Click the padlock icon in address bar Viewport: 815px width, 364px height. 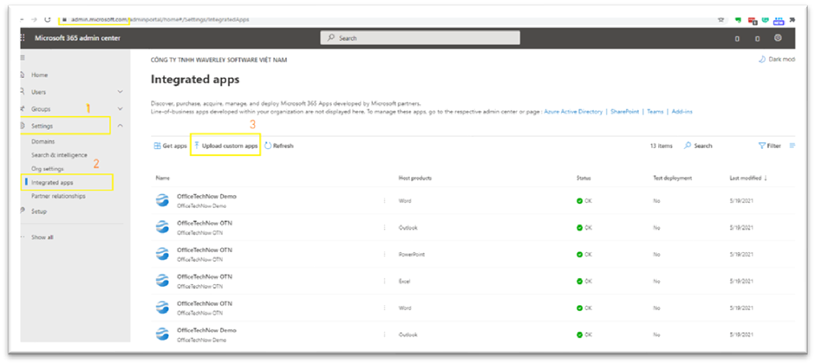coord(66,20)
